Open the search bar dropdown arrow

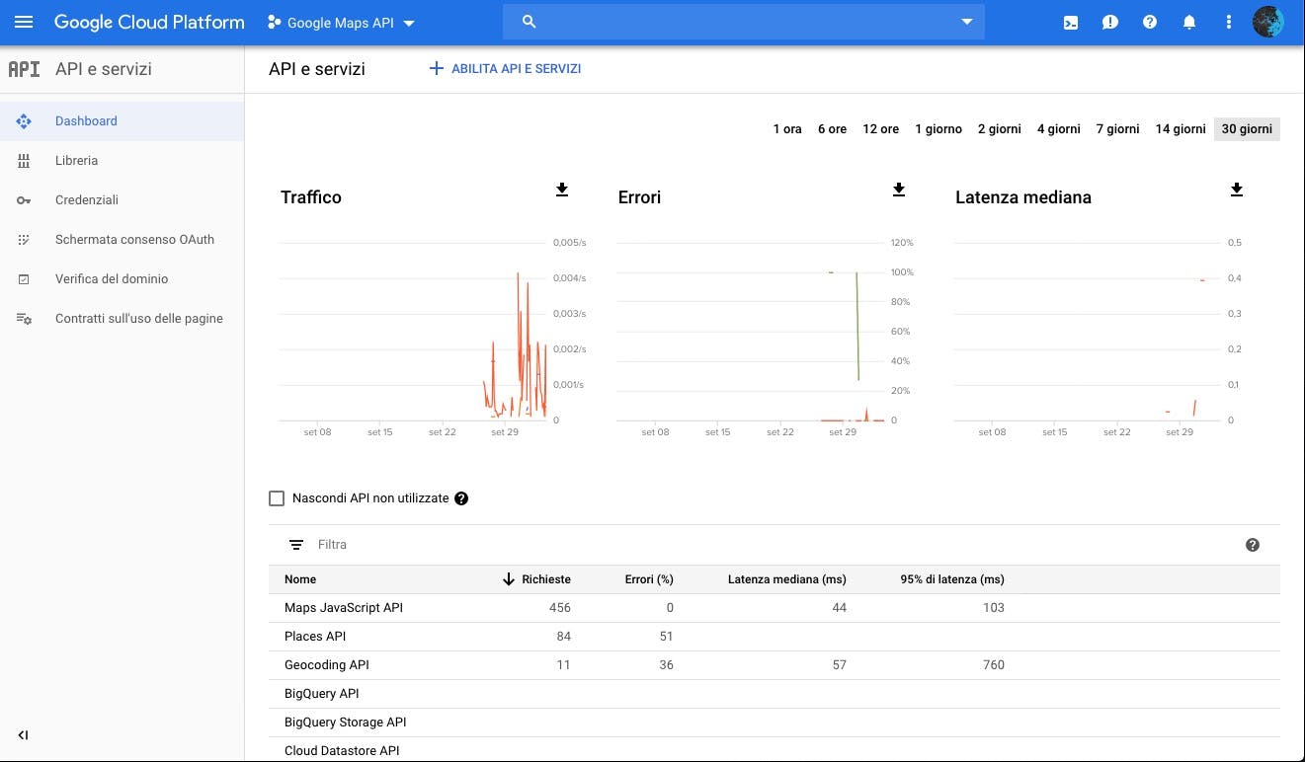click(x=966, y=22)
